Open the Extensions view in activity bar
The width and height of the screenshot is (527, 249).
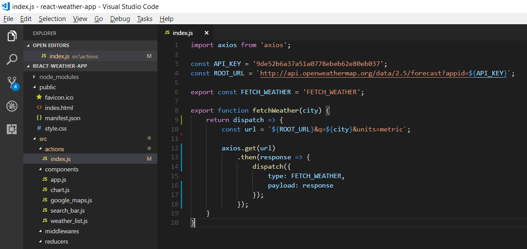(x=12, y=129)
